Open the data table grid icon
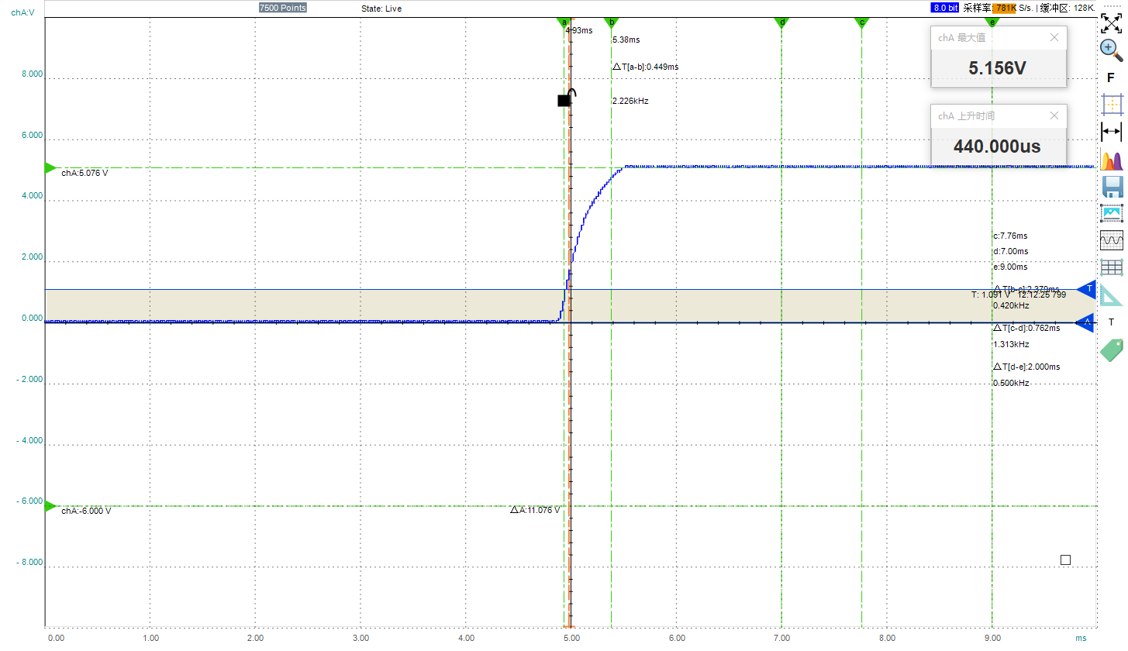 coord(1112,267)
